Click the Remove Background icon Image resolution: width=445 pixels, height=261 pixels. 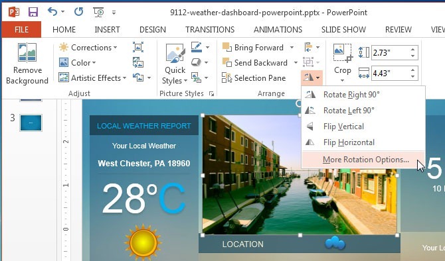(x=27, y=52)
